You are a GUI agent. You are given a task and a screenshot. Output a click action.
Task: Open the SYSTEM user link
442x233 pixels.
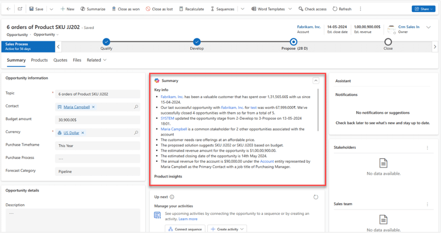click(167, 118)
